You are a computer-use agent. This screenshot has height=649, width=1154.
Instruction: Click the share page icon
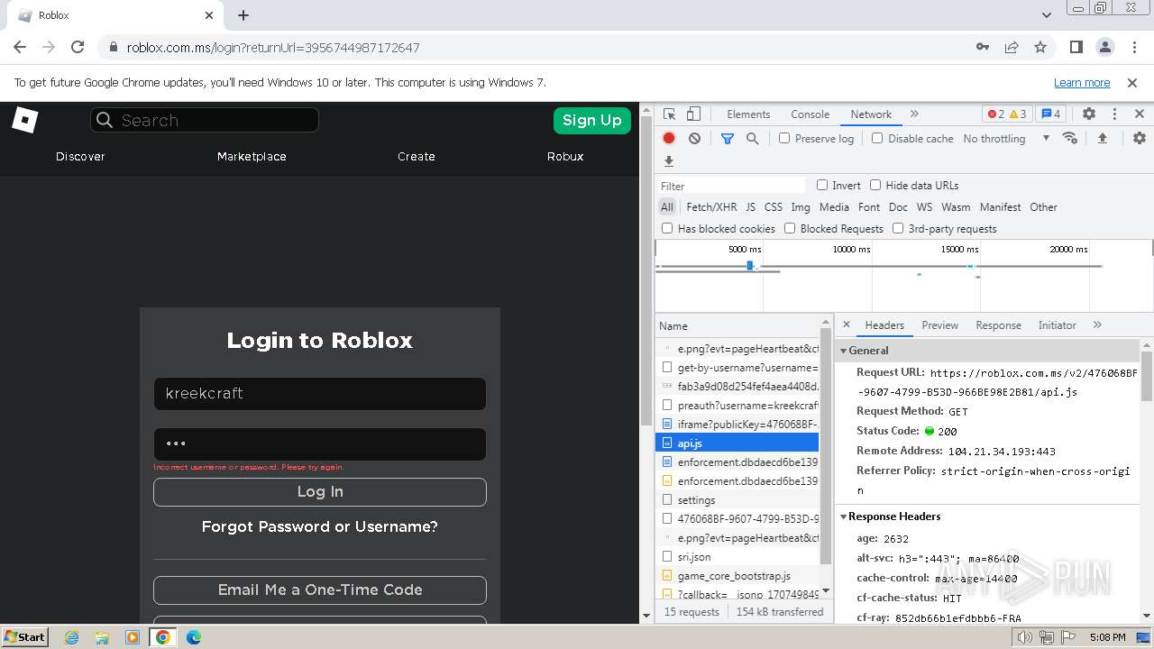pyautogui.click(x=1012, y=47)
